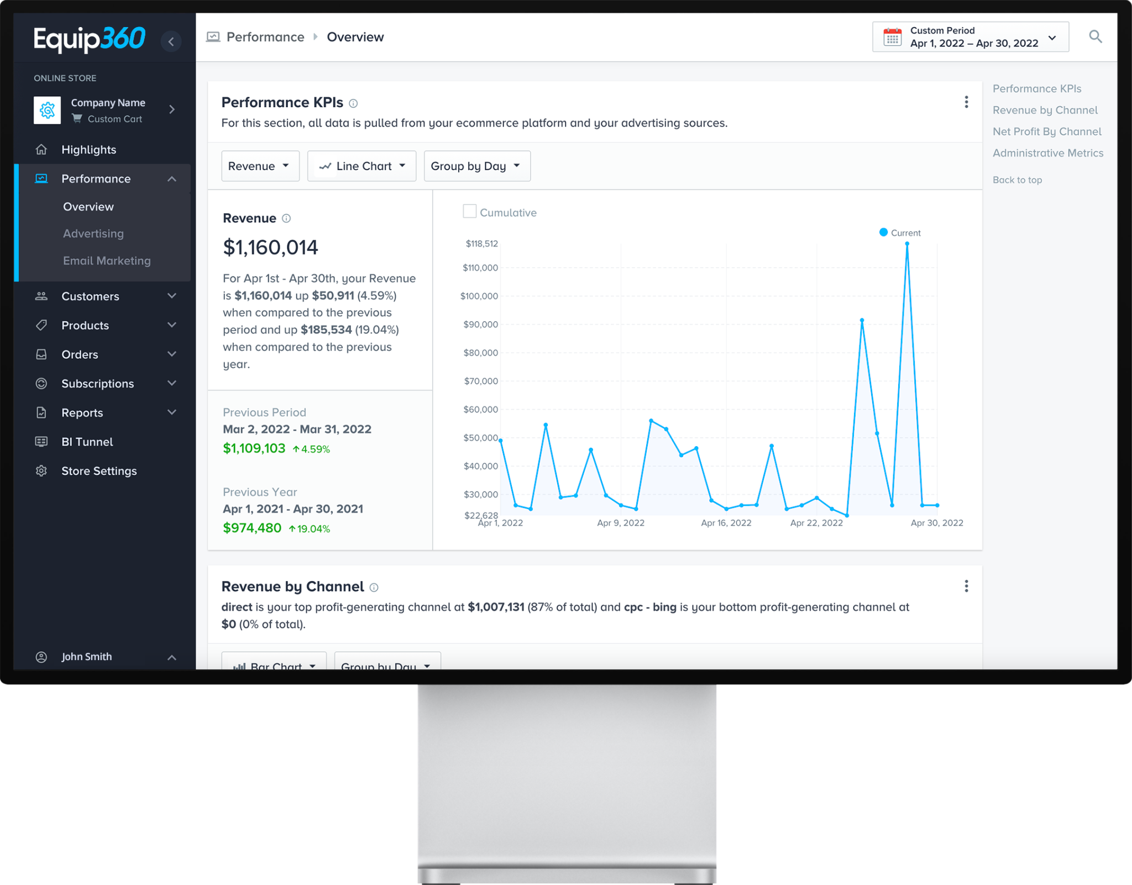Click the Store Settings gear icon

tap(41, 471)
